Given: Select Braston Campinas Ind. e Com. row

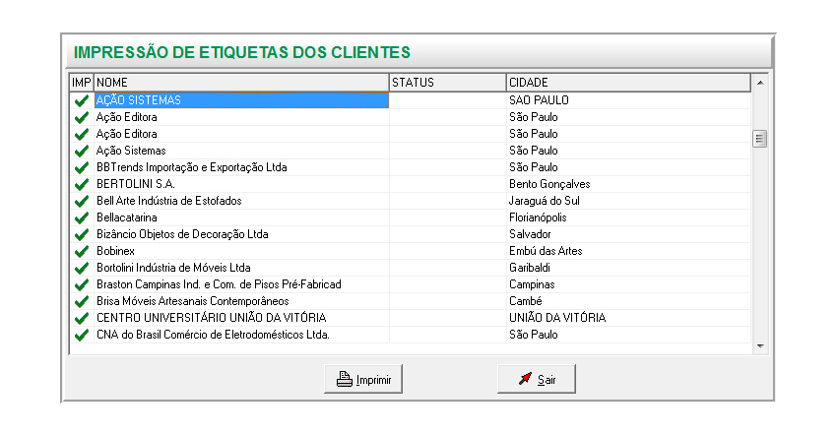Looking at the screenshot, I should pyautogui.click(x=242, y=284).
